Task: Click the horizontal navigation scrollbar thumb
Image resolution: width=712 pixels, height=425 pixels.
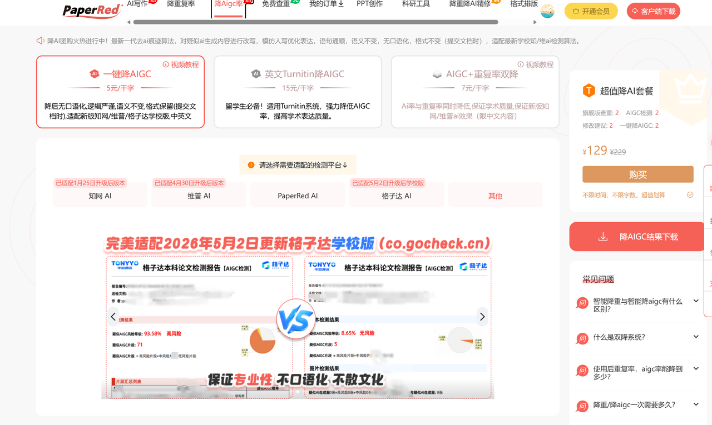Action: (x=315, y=22)
